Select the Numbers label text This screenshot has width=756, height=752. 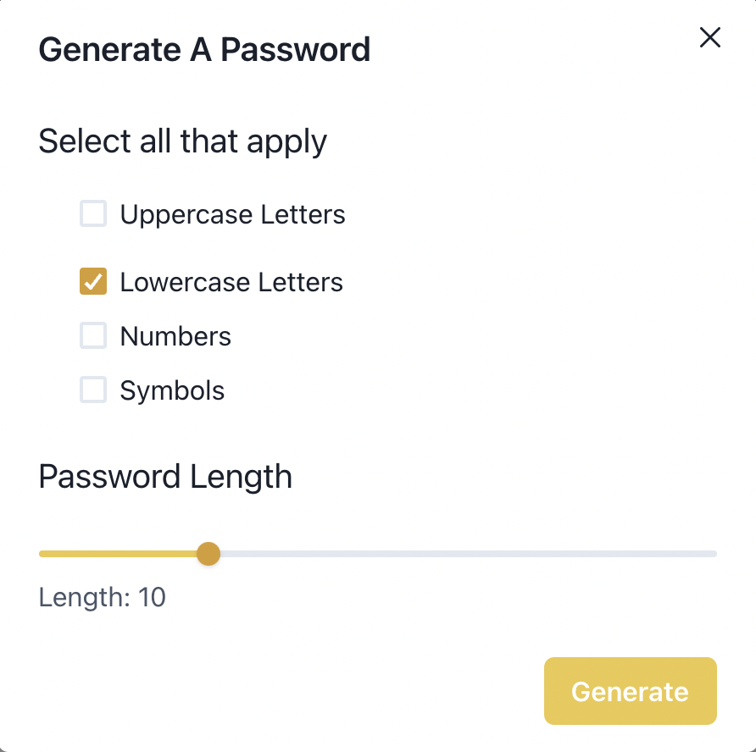coord(175,336)
